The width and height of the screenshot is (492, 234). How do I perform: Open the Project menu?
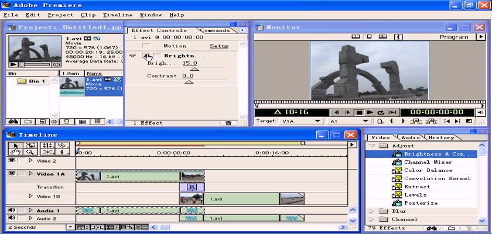tap(60, 15)
